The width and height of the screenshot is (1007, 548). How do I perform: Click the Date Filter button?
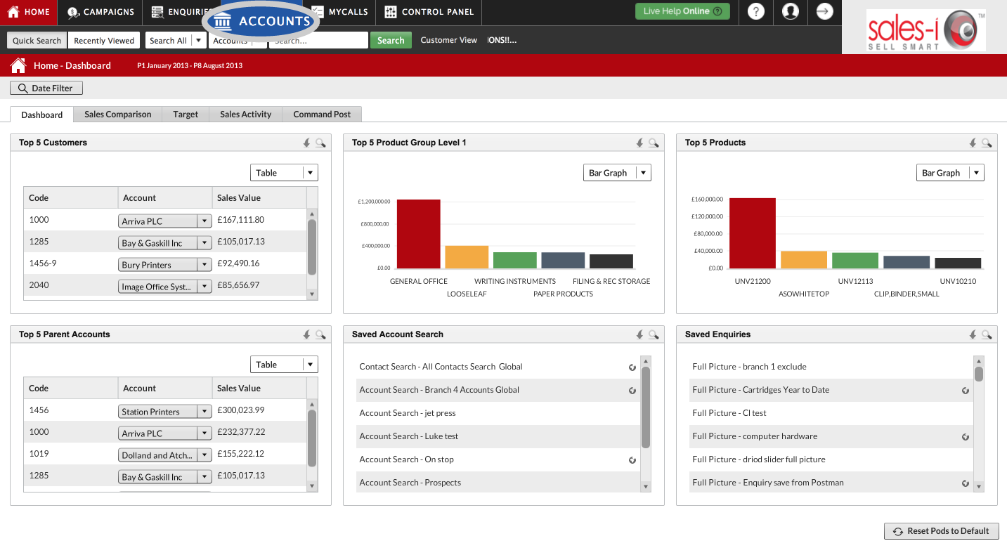coord(46,88)
